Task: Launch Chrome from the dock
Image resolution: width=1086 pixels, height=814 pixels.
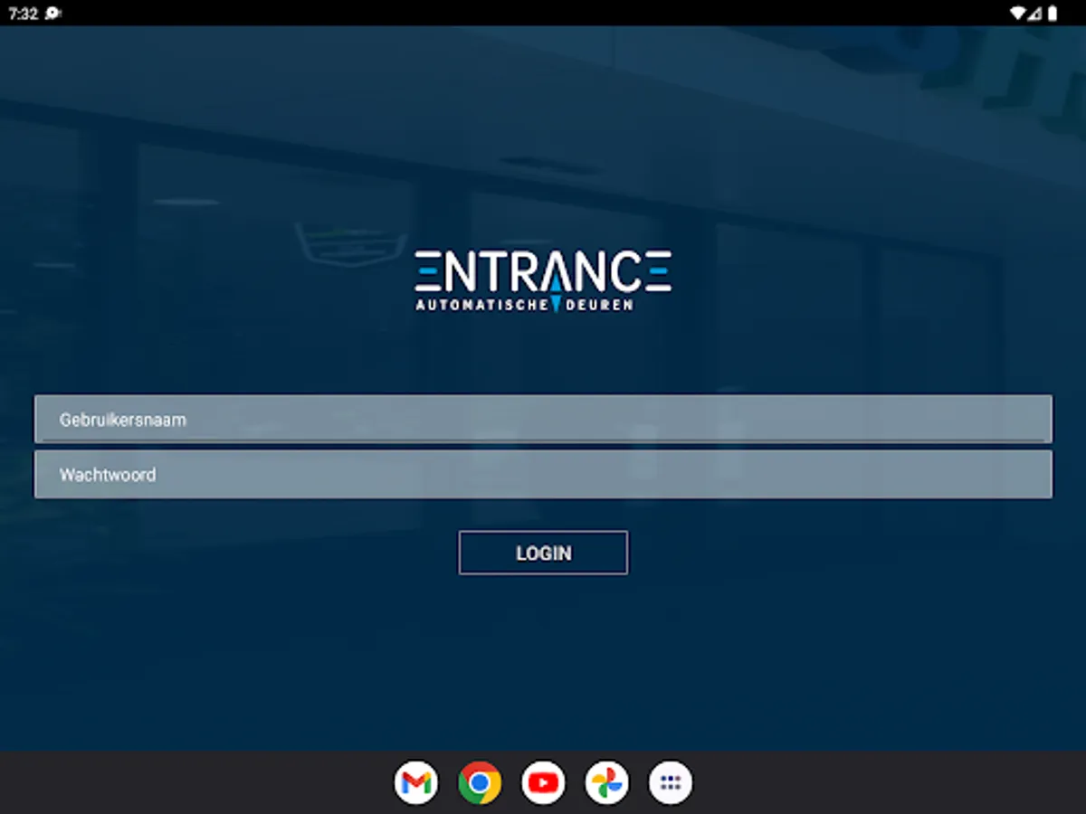Action: coord(480,782)
